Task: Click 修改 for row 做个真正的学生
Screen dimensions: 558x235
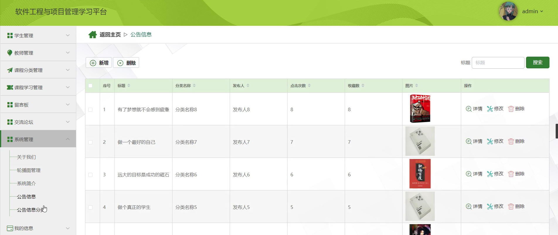Action: coord(495,207)
